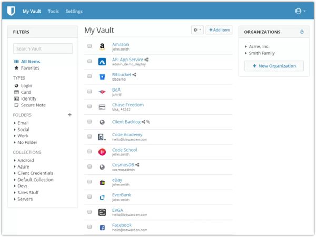Tick the Facebook item checkbox
Screen dimensions: 316x237
[90, 227]
